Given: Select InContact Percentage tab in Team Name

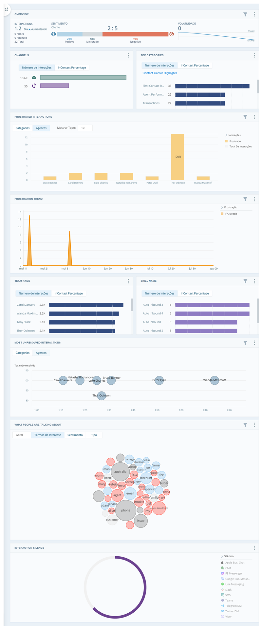Looking at the screenshot, I should (x=68, y=294).
